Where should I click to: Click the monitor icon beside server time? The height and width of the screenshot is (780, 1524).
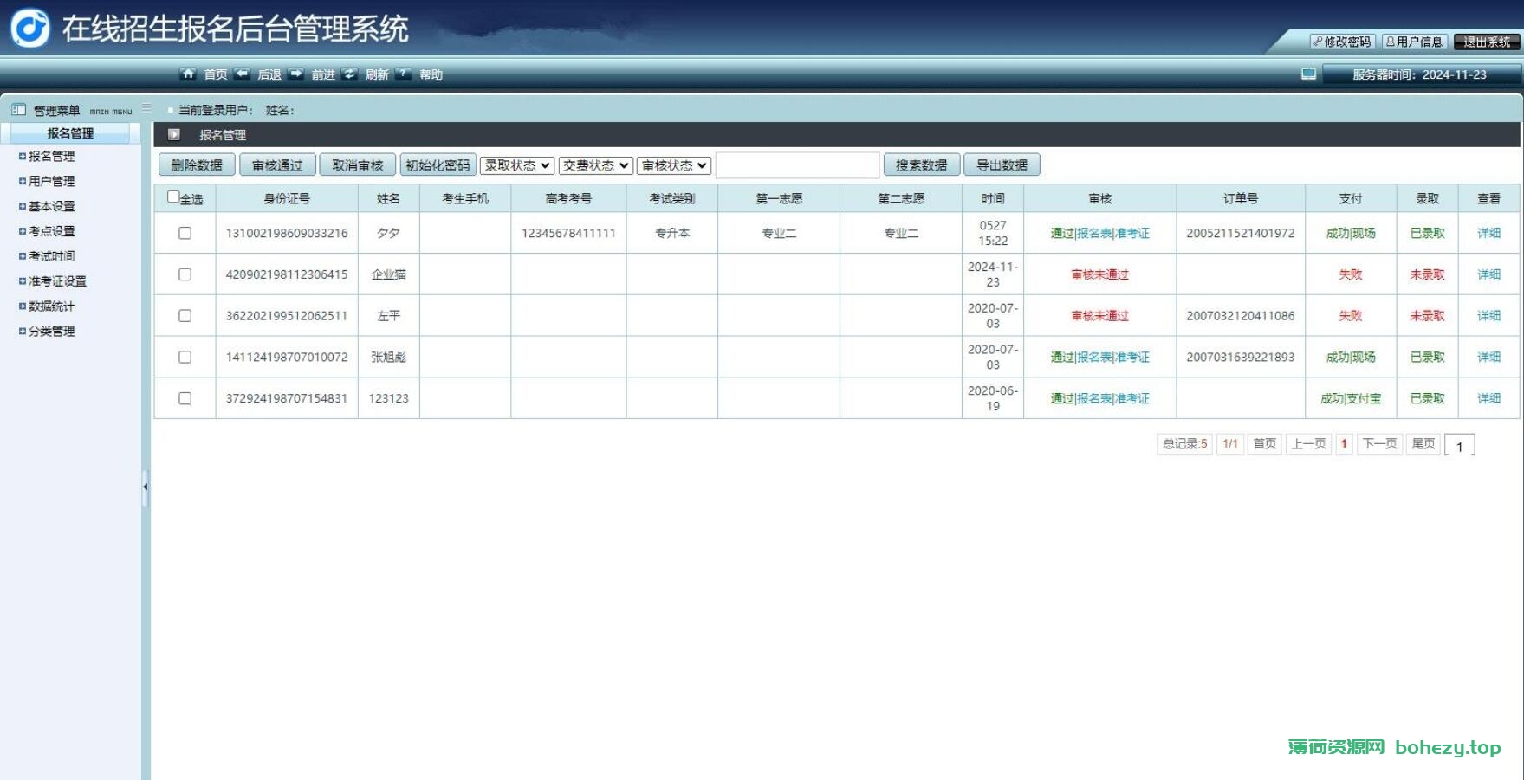coord(1308,74)
